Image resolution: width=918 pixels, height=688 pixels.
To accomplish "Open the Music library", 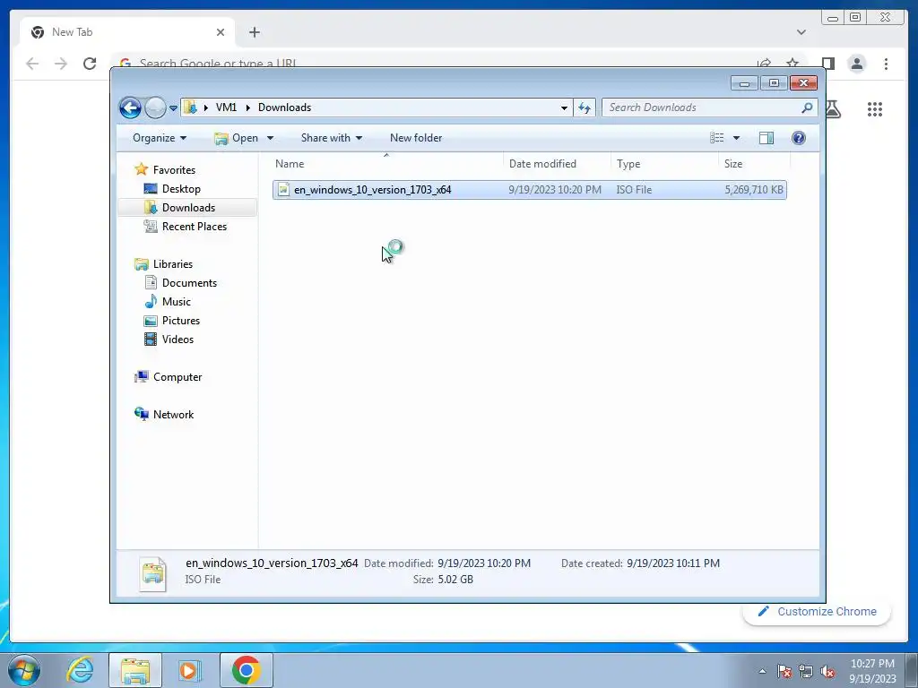I will click(x=177, y=301).
